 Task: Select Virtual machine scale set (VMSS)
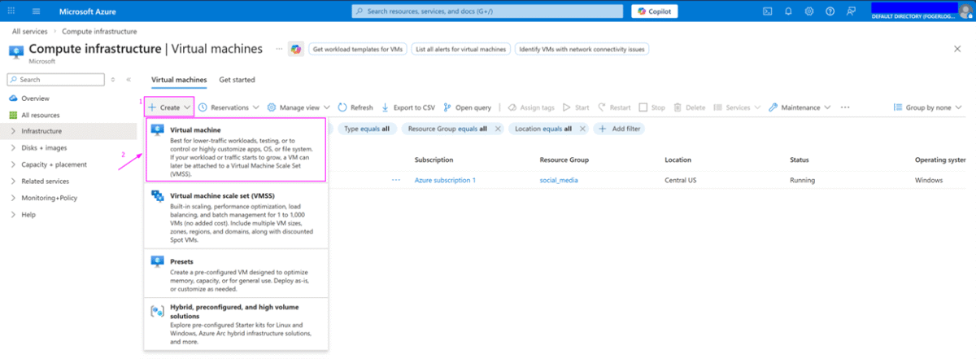tap(236, 217)
